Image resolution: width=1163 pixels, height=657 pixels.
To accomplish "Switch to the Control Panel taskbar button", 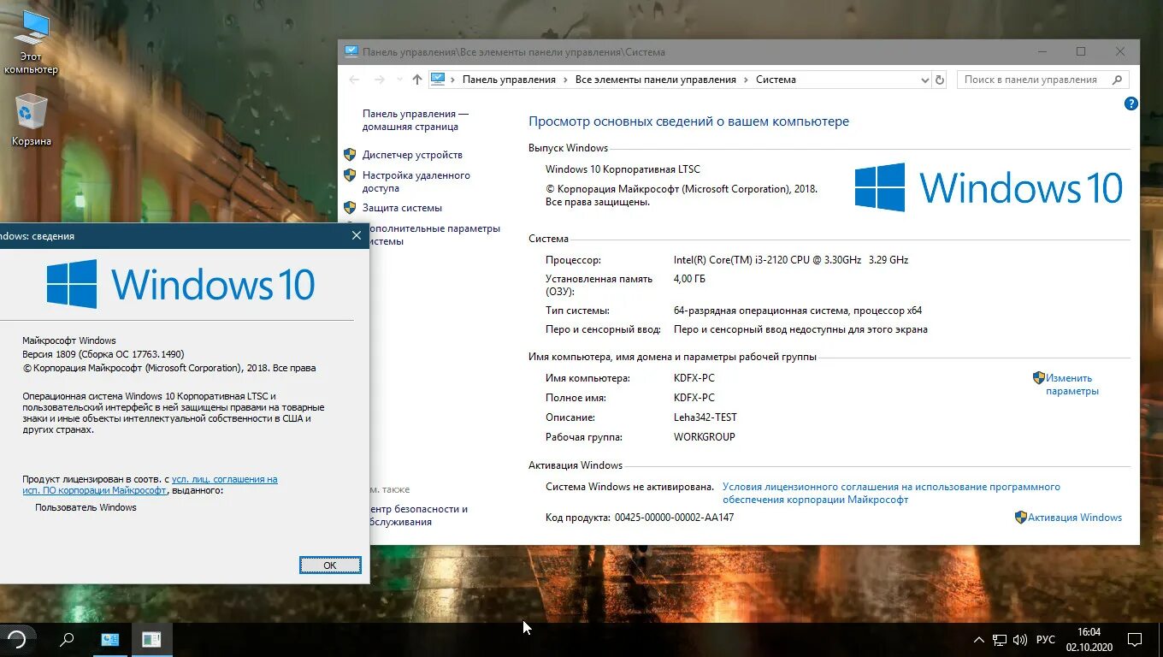I will coord(110,639).
